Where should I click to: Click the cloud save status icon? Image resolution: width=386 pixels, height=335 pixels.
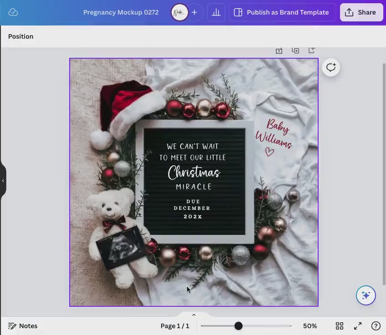tap(13, 12)
